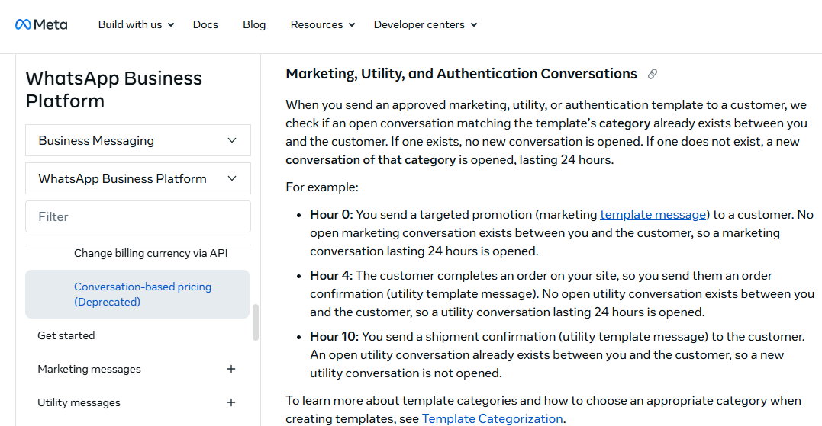Go to Docs in top navigation
The height and width of the screenshot is (426, 822).
point(205,24)
